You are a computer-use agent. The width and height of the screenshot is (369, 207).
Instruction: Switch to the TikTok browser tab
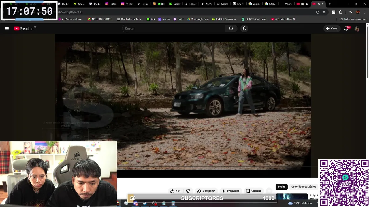pos(142,4)
